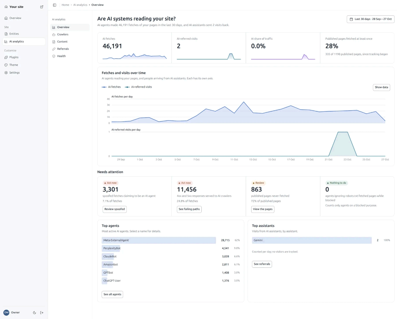Click AI analytics breadcrumb
Viewport: 397px width, 319px height.
(80, 5)
